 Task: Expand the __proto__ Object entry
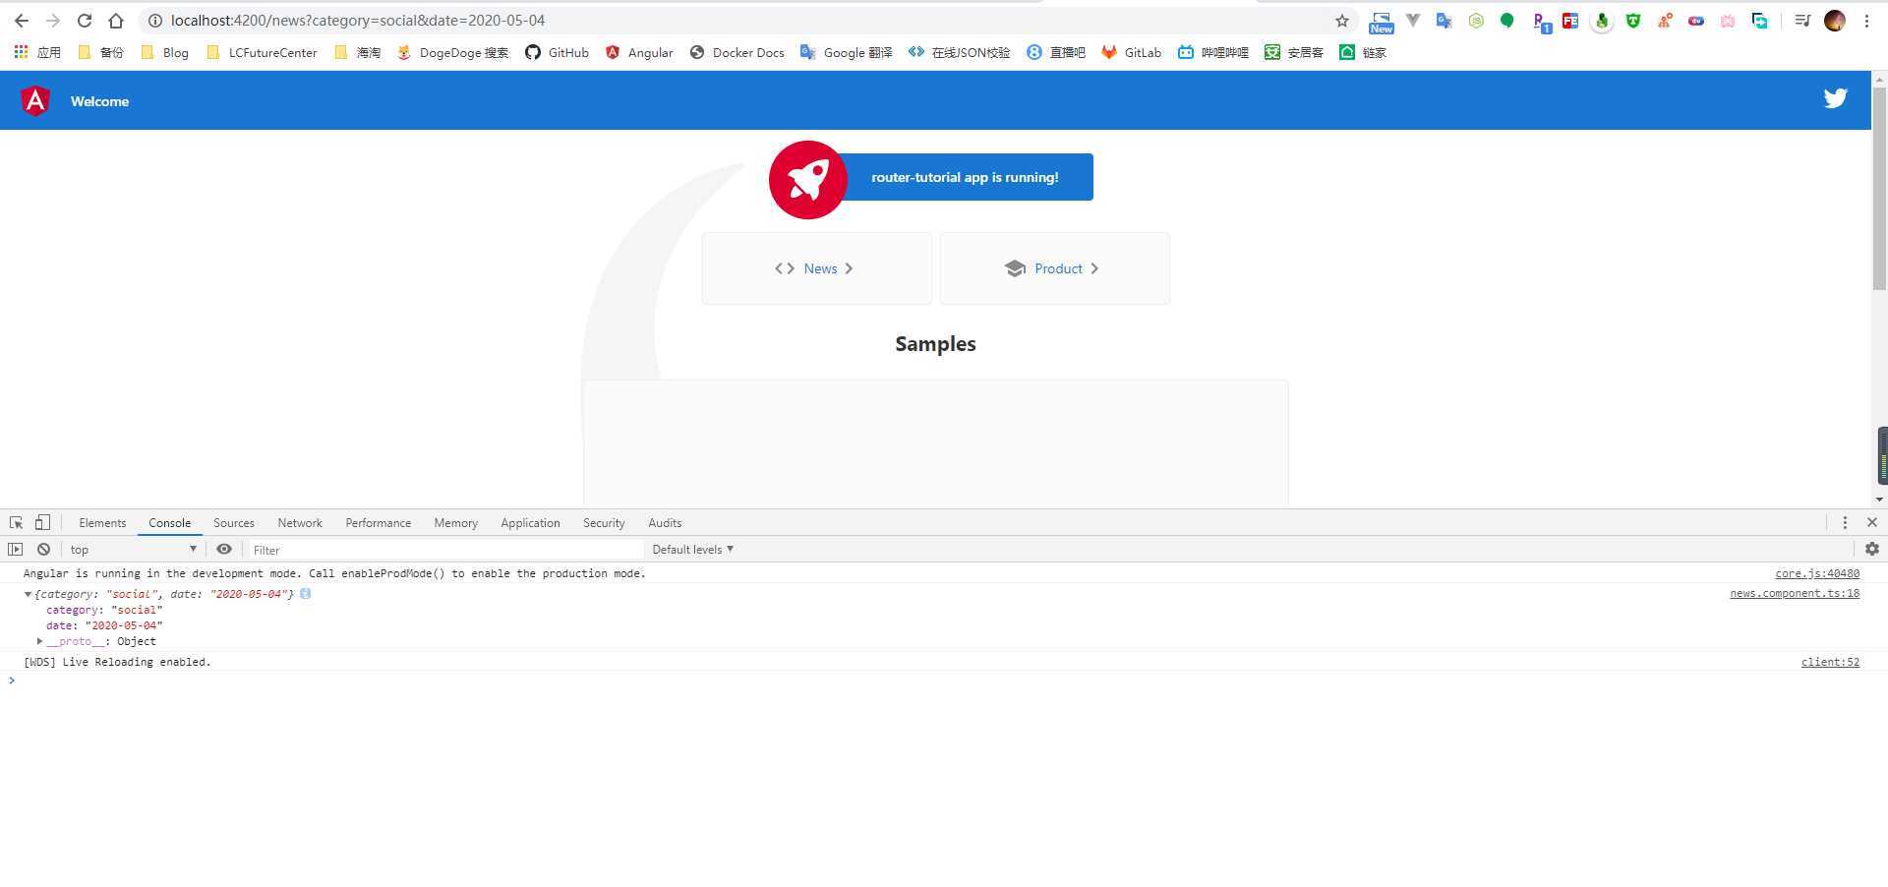(x=39, y=641)
